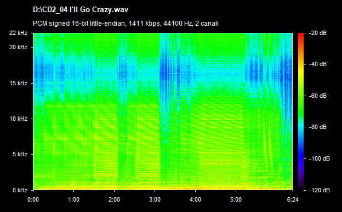Click the -120 dB label on color scale

click(x=320, y=190)
